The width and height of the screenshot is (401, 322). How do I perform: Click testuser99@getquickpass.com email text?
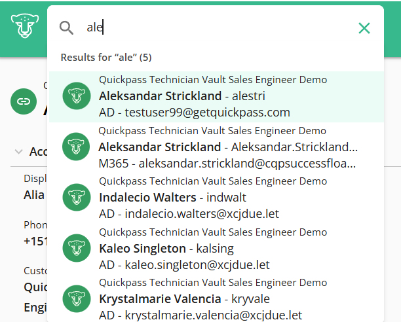[x=203, y=113]
